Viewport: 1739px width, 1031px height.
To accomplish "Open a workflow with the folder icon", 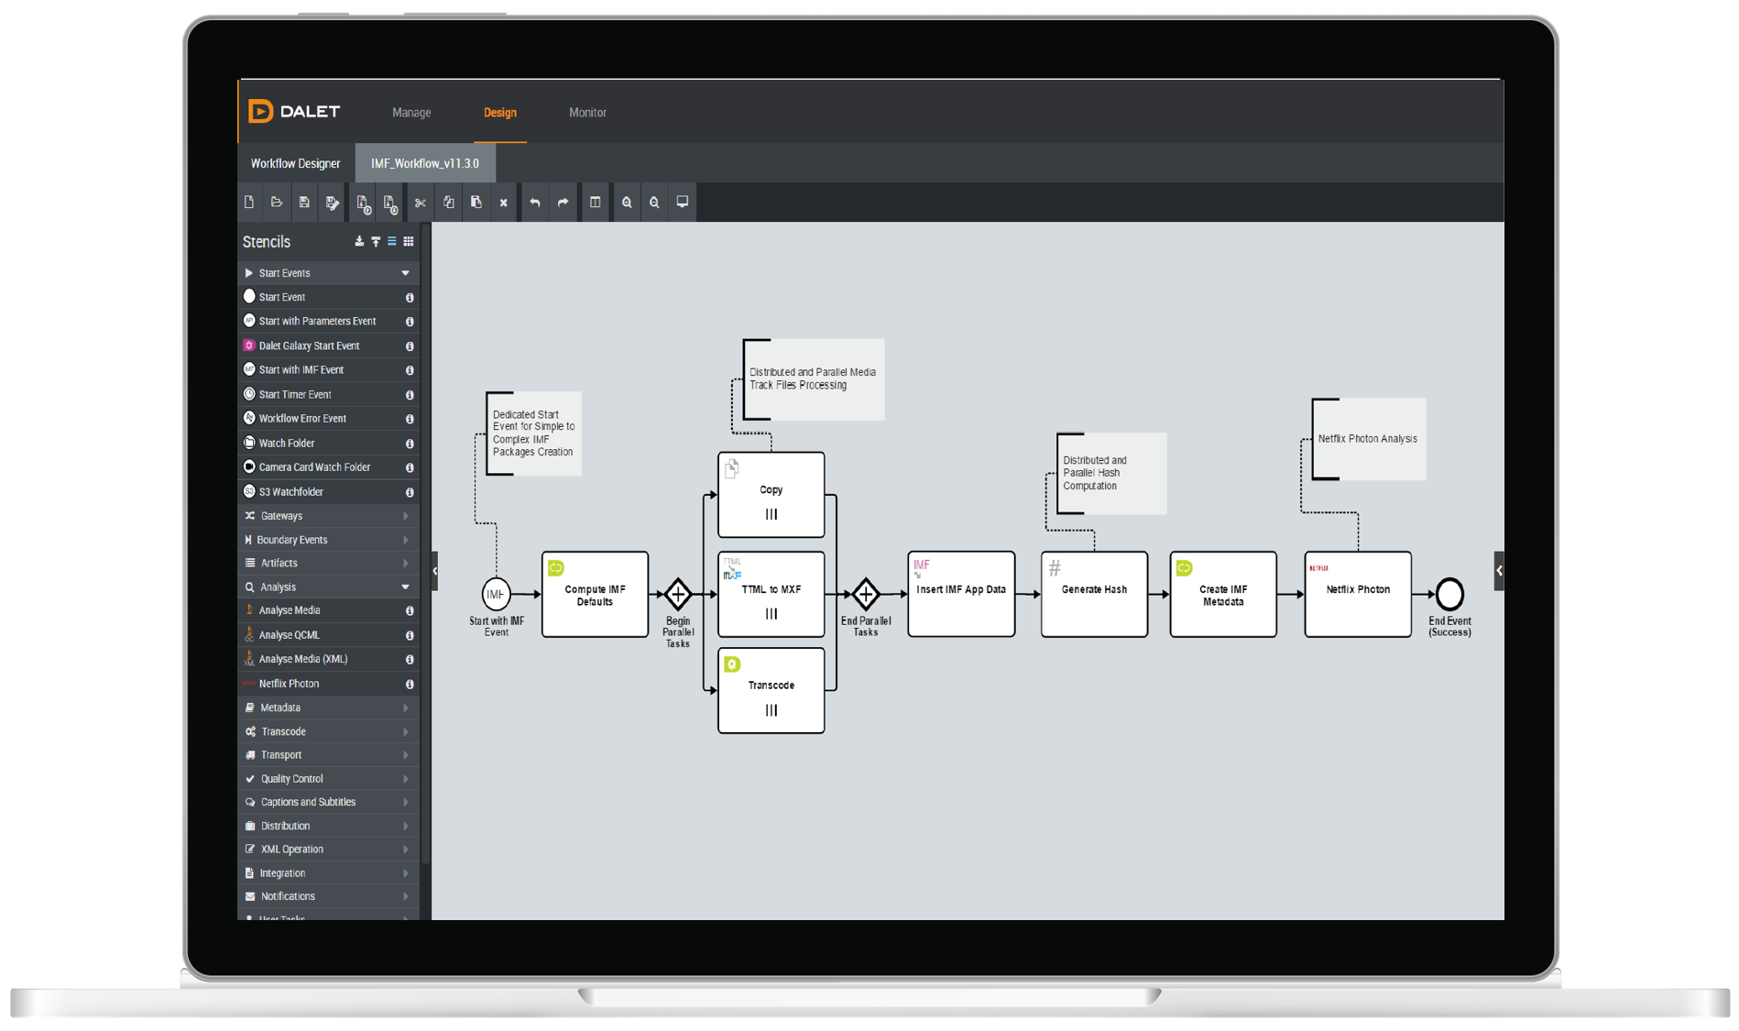I will [277, 203].
